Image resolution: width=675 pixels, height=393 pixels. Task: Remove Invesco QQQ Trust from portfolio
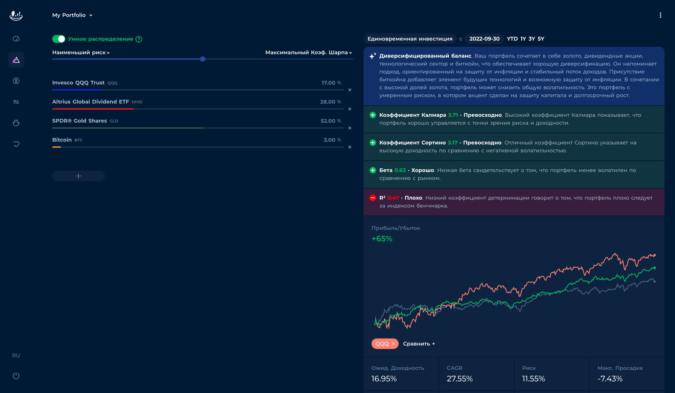click(x=350, y=90)
